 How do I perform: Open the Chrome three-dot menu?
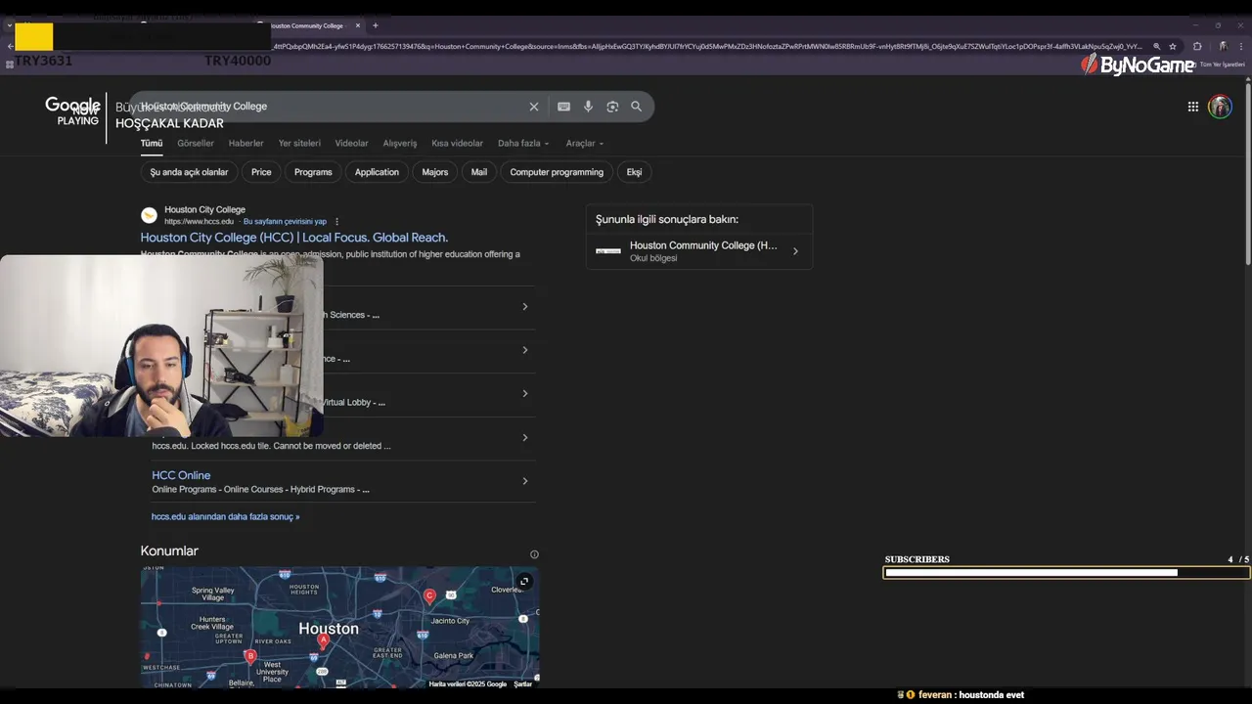(x=1240, y=46)
